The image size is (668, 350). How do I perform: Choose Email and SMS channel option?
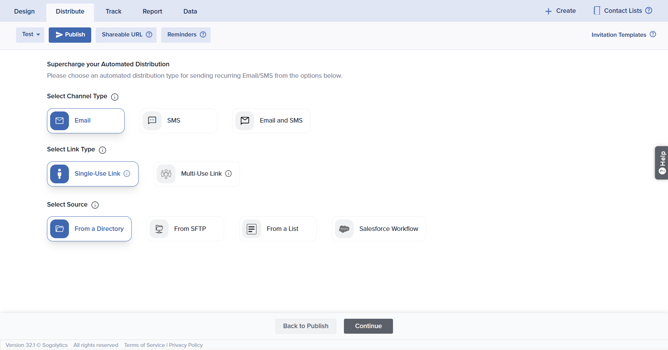pyautogui.click(x=271, y=121)
